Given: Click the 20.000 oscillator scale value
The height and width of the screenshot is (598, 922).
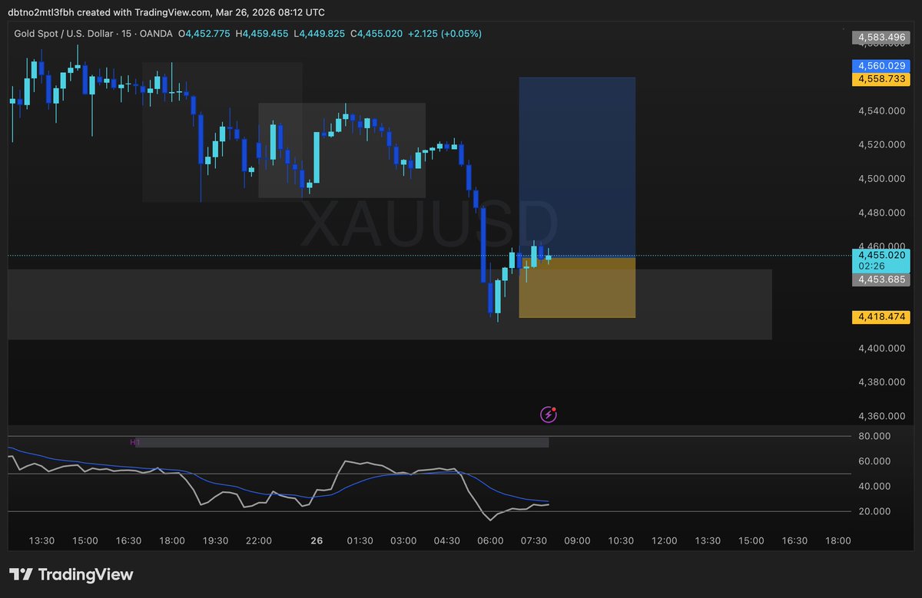Looking at the screenshot, I should pyautogui.click(x=874, y=511).
